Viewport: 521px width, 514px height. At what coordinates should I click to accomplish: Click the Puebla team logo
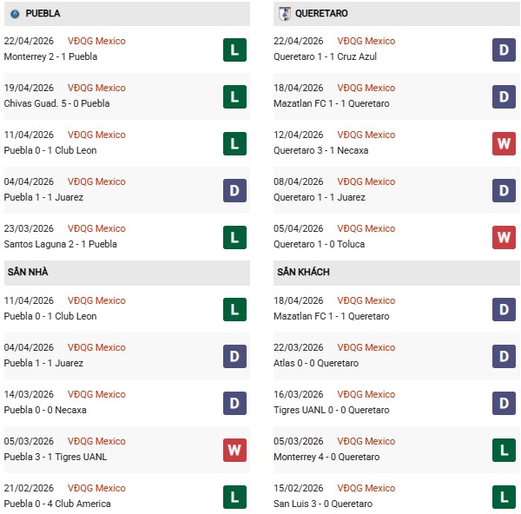click(x=15, y=14)
